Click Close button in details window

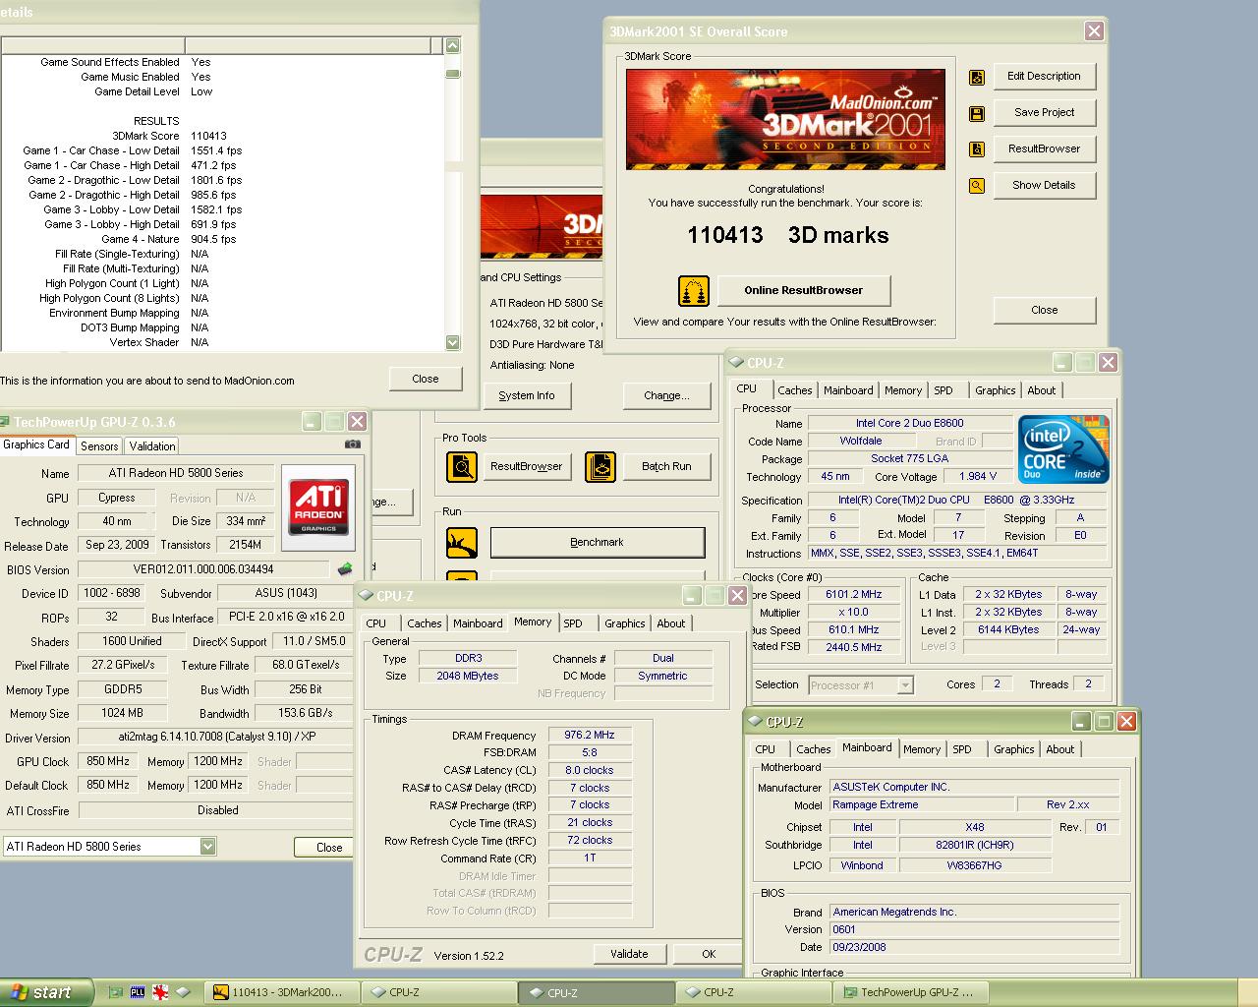click(x=425, y=379)
